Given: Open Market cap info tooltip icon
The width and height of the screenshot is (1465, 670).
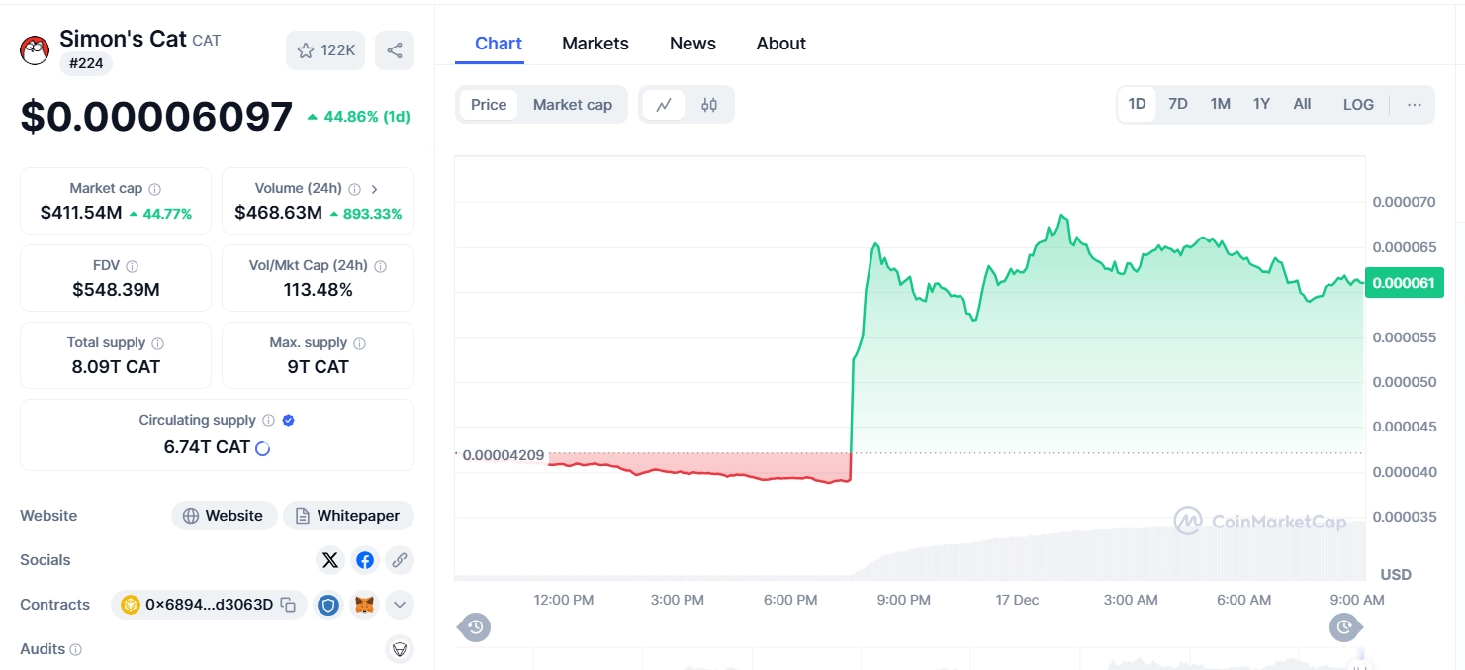Looking at the screenshot, I should 154,189.
